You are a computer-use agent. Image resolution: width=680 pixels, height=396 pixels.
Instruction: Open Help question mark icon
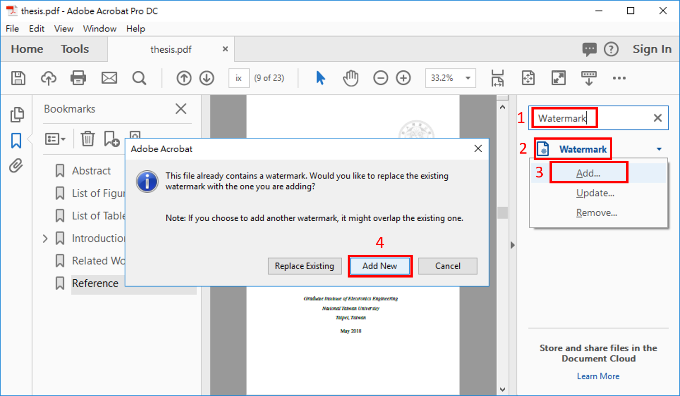[x=611, y=49]
